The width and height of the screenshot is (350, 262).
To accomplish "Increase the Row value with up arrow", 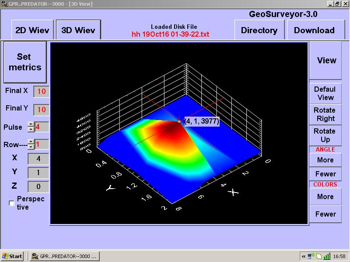I will pyautogui.click(x=31, y=141).
